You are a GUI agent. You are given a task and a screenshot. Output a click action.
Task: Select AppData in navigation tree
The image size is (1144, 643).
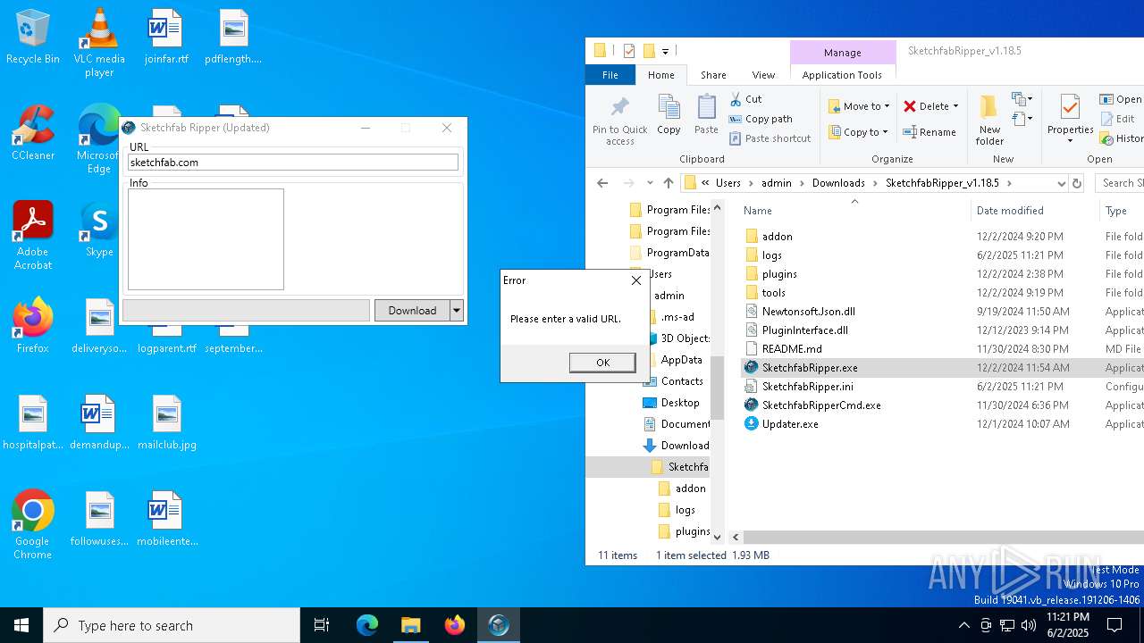pos(681,360)
